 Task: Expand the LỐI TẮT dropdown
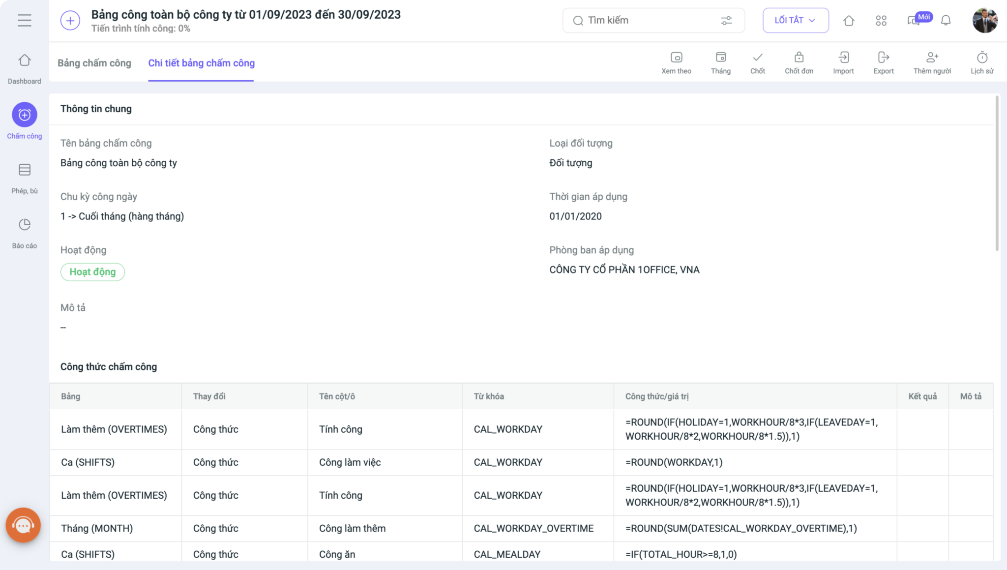click(x=795, y=20)
